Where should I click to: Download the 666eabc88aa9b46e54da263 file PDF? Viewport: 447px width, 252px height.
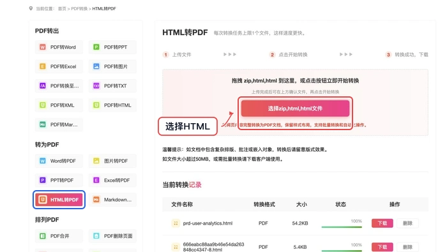[383, 247]
